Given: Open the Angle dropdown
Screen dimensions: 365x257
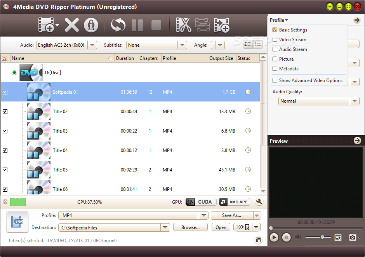Looking at the screenshot, I should click(x=220, y=45).
